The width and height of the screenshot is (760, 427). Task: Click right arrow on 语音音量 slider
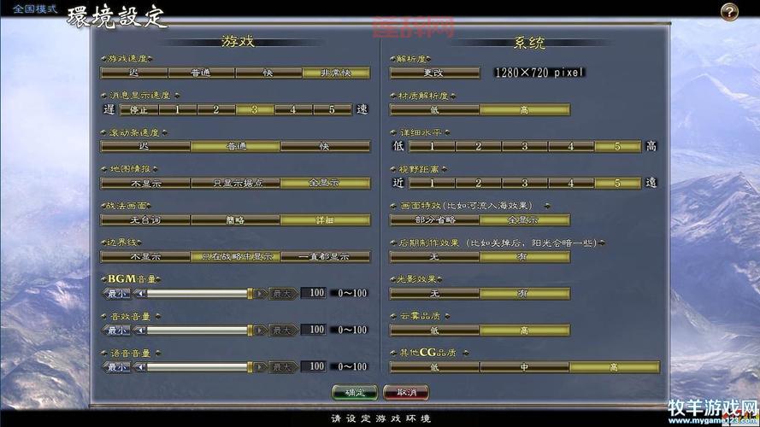[x=260, y=367]
